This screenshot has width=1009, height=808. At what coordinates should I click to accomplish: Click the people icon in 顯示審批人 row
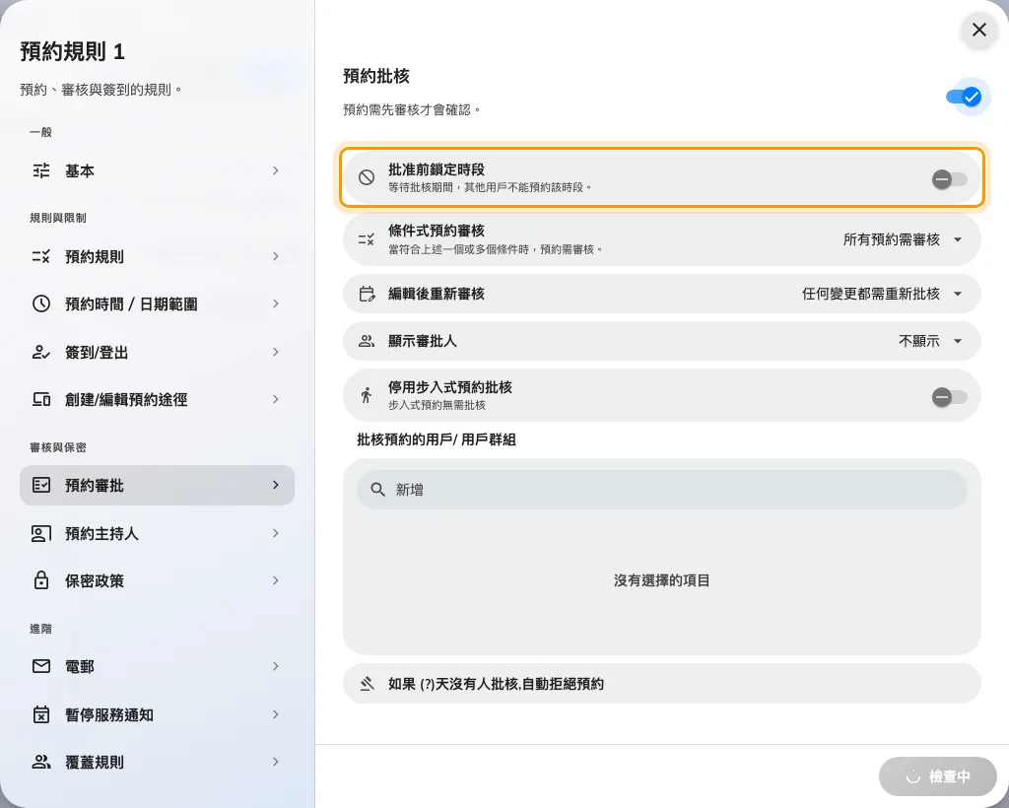(367, 341)
